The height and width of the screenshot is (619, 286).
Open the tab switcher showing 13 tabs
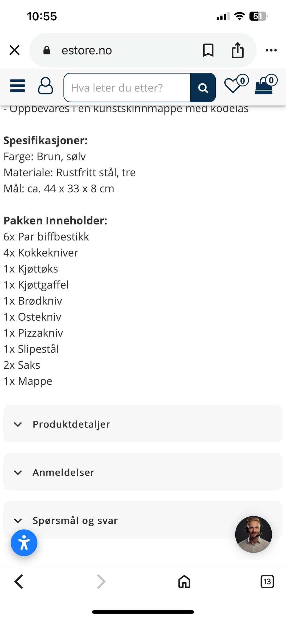pos(267,581)
